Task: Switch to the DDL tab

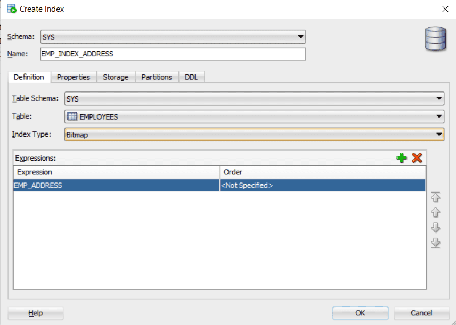Action: (x=191, y=77)
